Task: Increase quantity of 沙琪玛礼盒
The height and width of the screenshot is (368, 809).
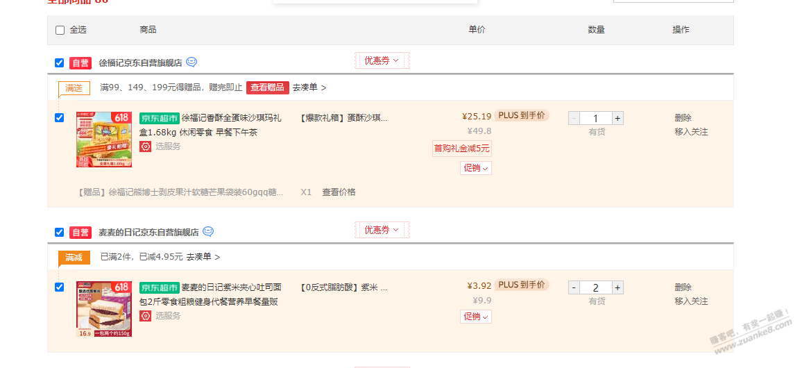Action: click(x=618, y=118)
